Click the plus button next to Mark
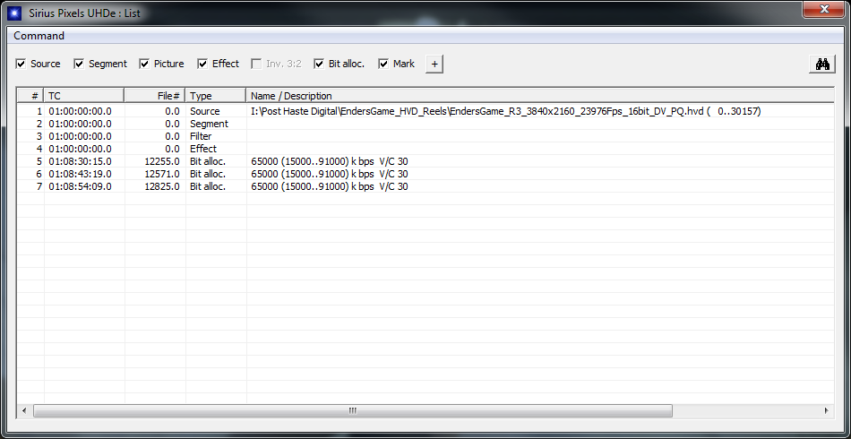The image size is (851, 439). click(x=434, y=64)
